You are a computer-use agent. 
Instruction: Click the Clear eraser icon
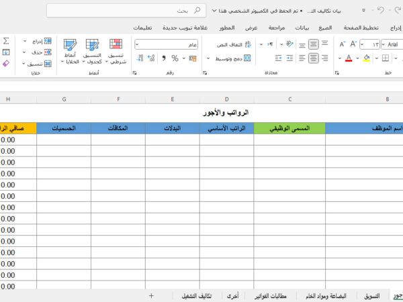pos(6,64)
